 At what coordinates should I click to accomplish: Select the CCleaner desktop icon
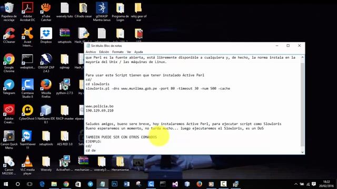pos(9,35)
